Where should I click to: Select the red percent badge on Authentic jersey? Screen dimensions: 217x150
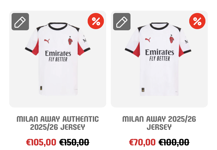coord(96,21)
